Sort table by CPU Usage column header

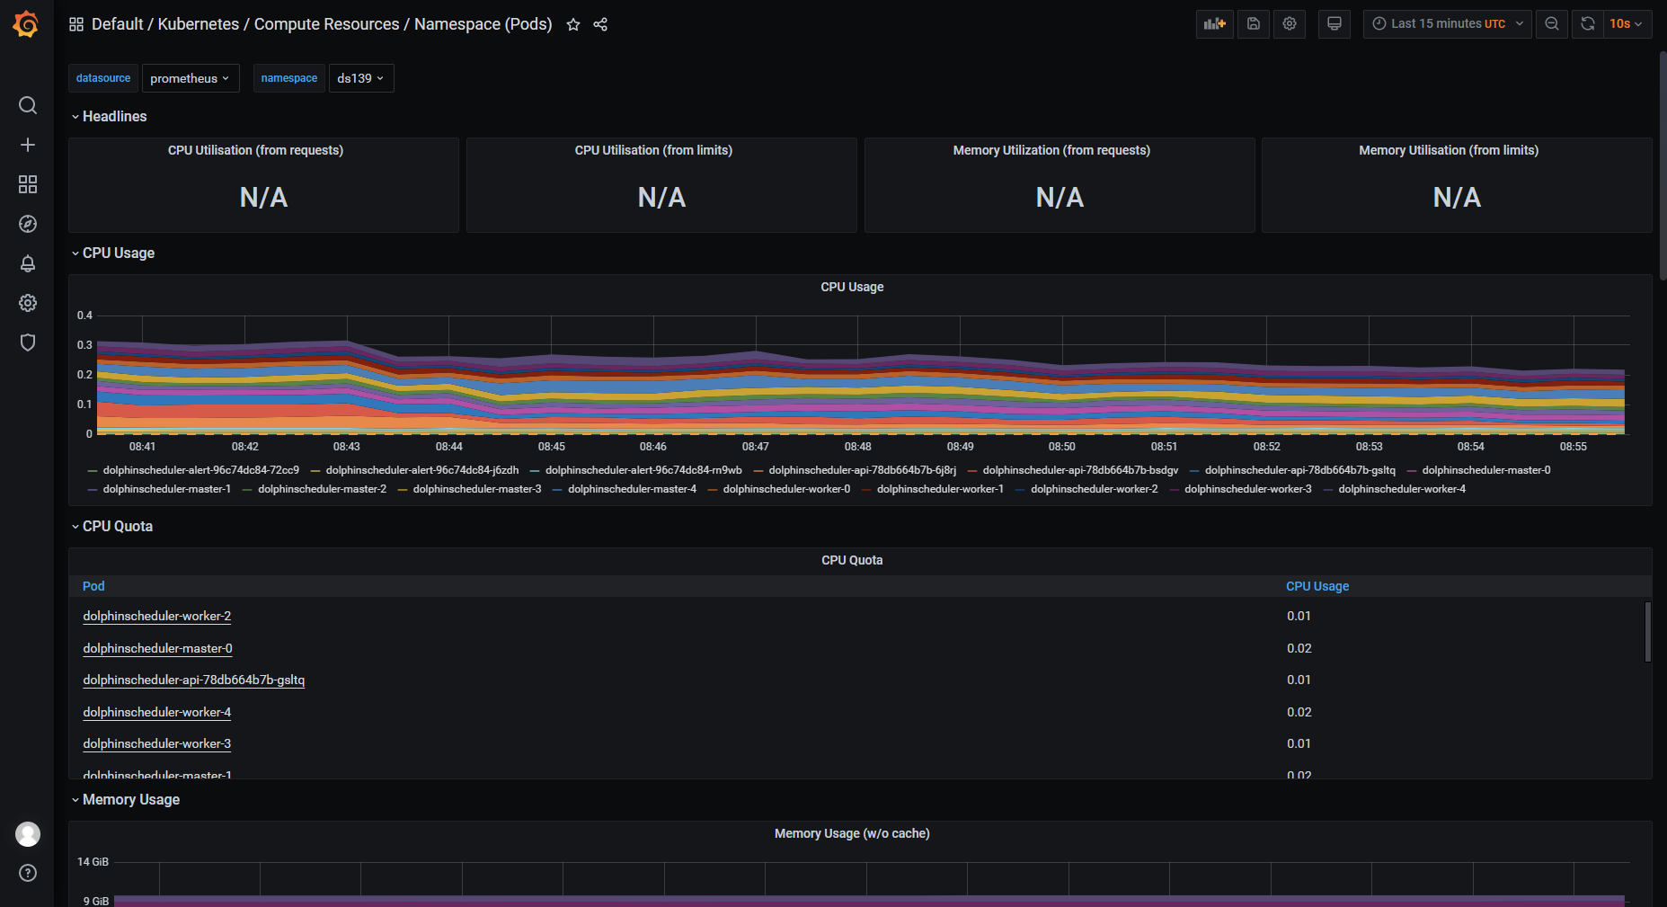[x=1317, y=586]
